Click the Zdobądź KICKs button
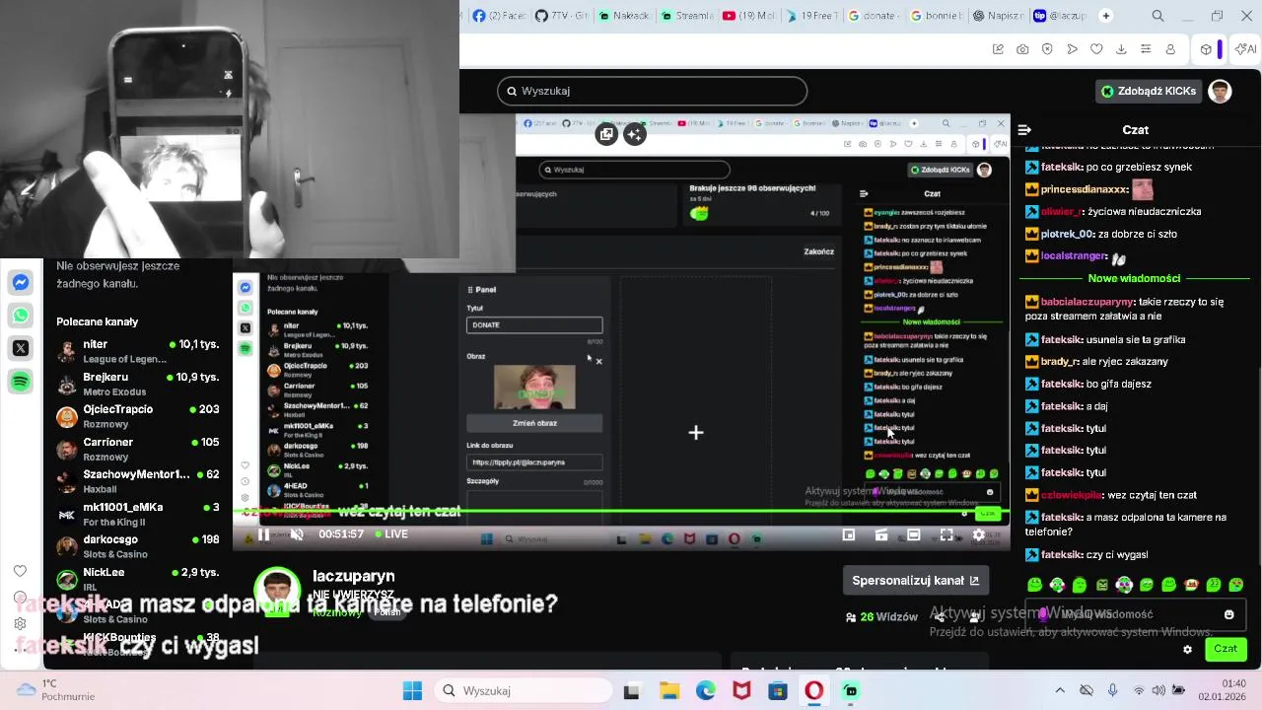The height and width of the screenshot is (710, 1262). pyautogui.click(x=1149, y=91)
